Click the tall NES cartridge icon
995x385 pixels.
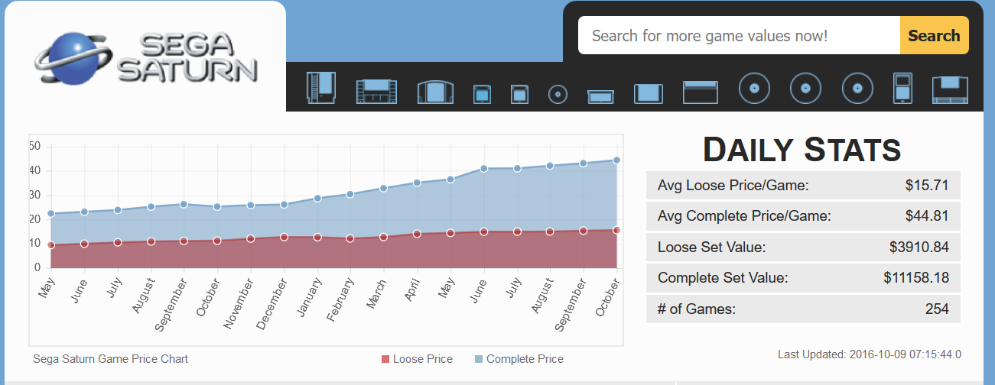pyautogui.click(x=320, y=88)
